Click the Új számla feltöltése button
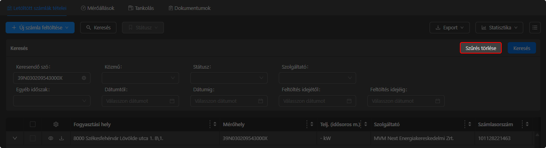Screen dimensions: 546x148 pos(40,28)
